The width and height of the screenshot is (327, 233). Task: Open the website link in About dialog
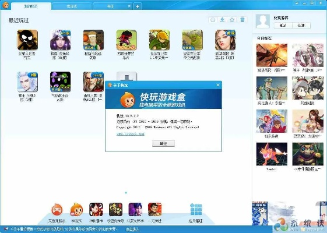click(x=131, y=134)
